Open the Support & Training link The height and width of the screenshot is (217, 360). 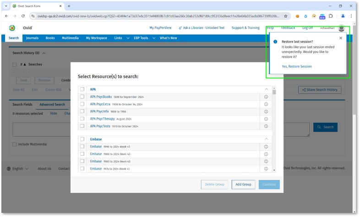click(245, 28)
